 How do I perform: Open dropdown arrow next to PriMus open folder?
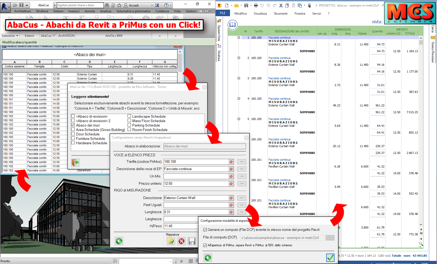point(241,5)
